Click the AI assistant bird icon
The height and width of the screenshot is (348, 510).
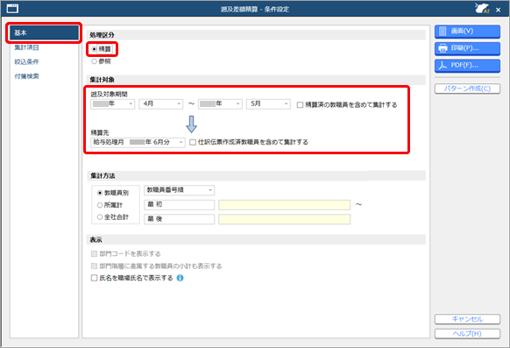click(x=482, y=9)
